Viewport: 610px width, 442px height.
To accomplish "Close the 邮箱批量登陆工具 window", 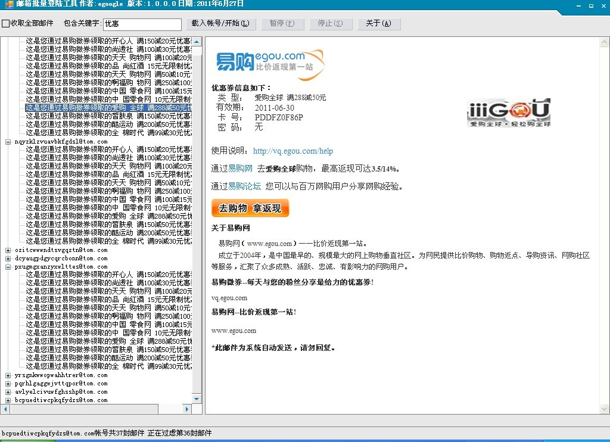I will point(604,5).
